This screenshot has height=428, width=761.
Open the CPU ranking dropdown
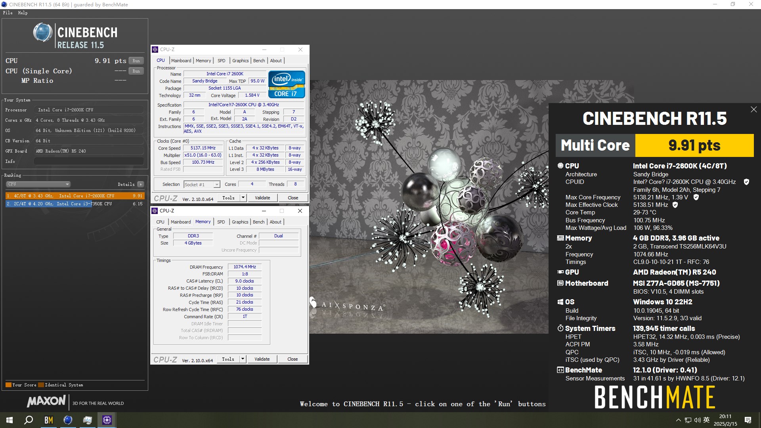(38, 184)
